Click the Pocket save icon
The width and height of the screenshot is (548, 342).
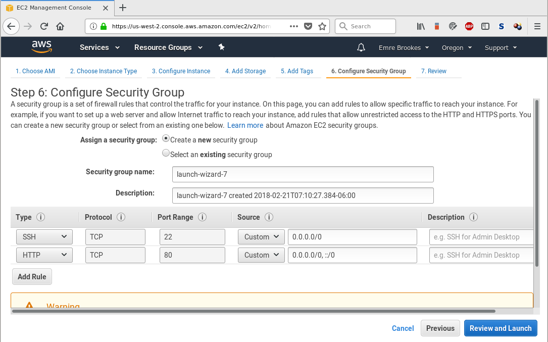click(308, 26)
